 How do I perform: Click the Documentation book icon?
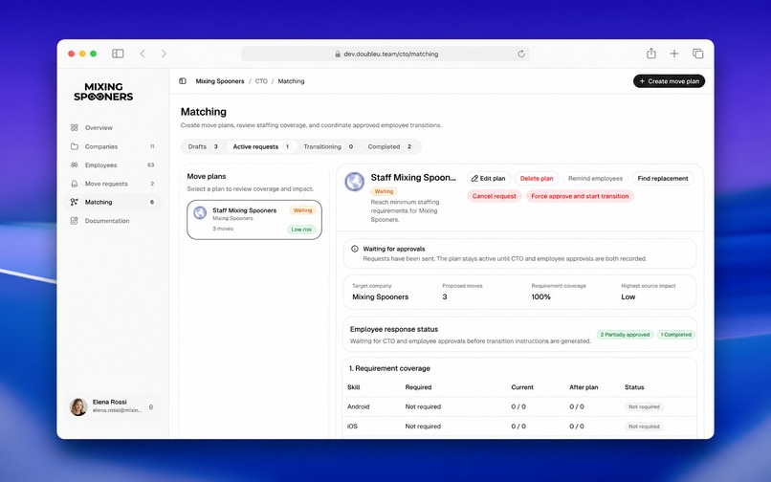click(75, 221)
